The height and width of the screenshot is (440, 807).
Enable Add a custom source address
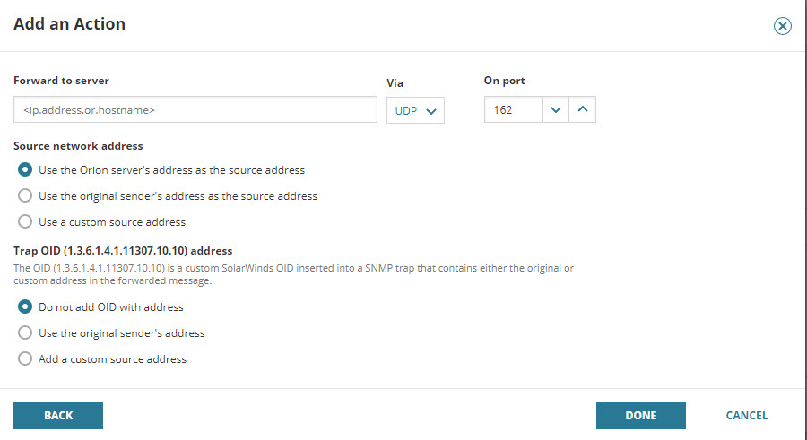[x=26, y=359]
